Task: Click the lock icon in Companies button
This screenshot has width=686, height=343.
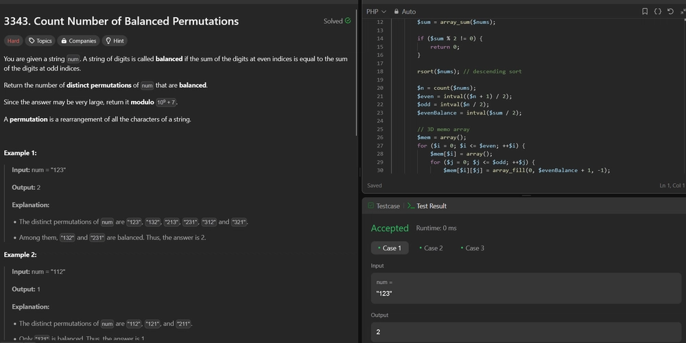Action: 64,40
